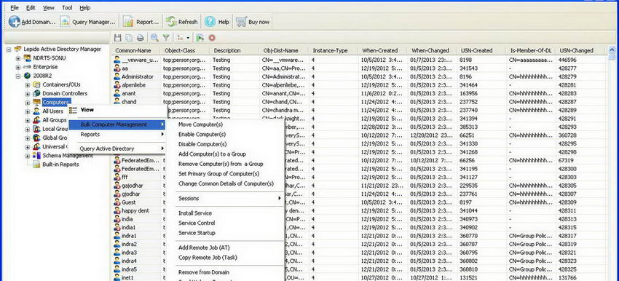
Task: Sort by the USN-Changed column header
Action: (580, 50)
